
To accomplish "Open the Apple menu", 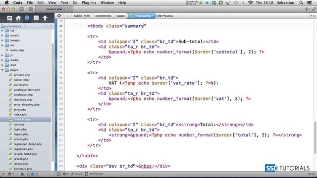I will 6,2.
